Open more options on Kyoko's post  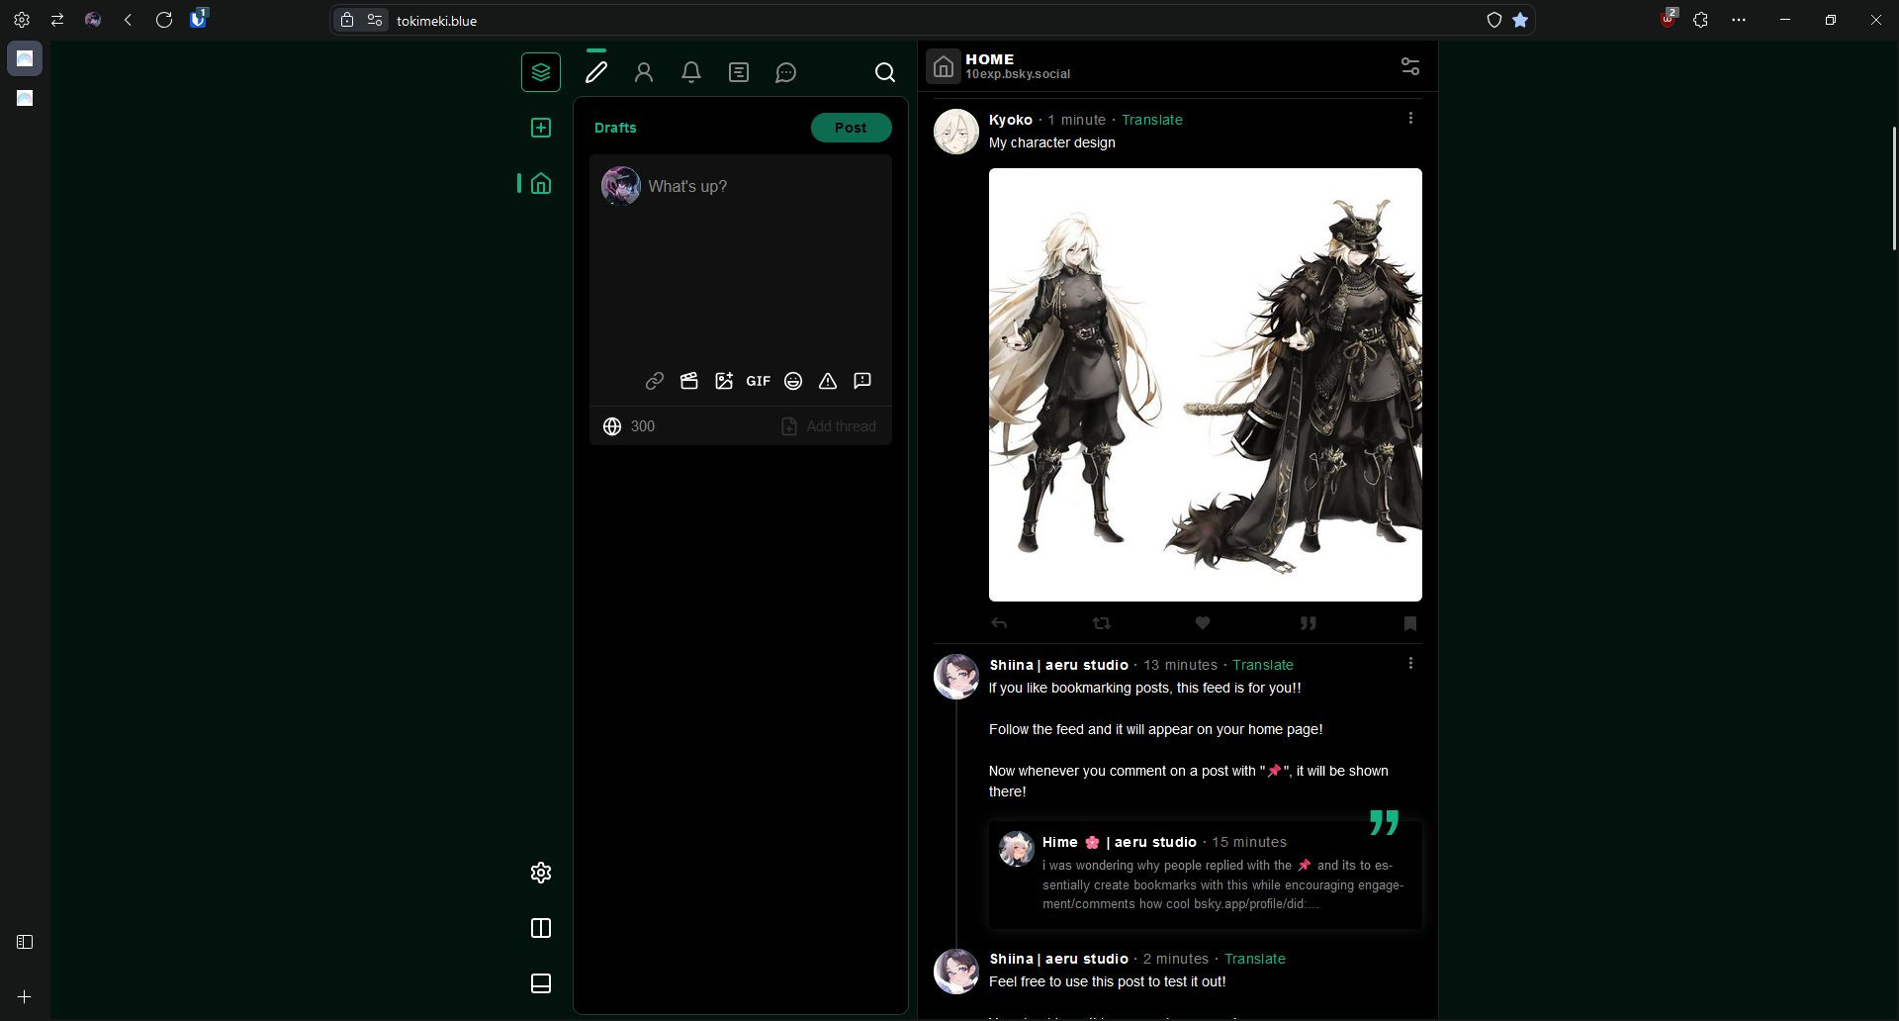(1410, 118)
